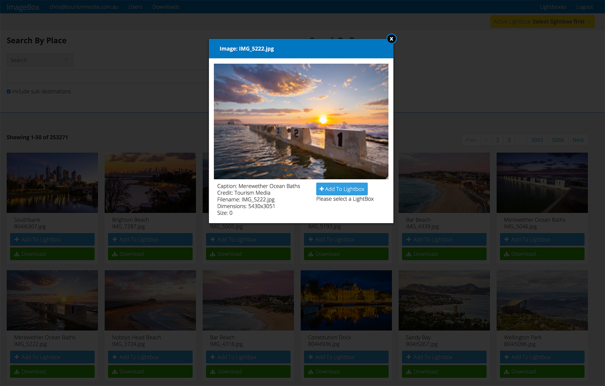
Task: Expand the Search place dropdown
Action: coord(40,60)
